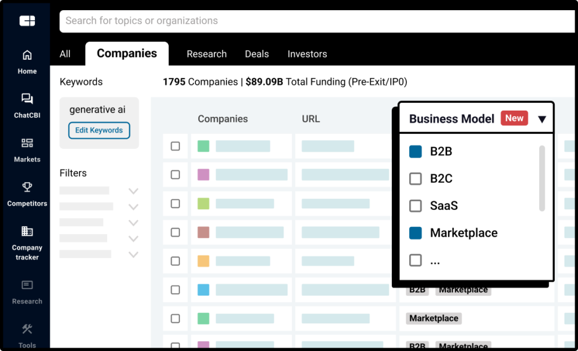
Task: Open ChatCBI from the sidebar
Action: [x=27, y=99]
